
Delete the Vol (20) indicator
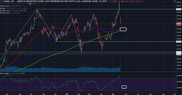coord(14,8)
